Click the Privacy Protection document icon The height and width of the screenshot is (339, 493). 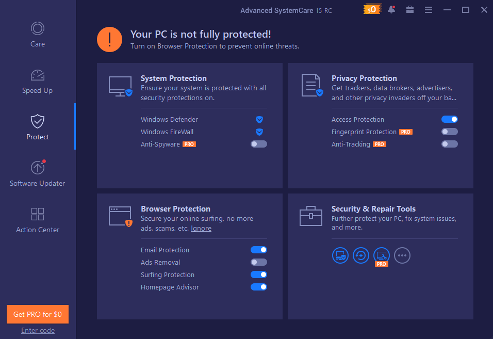[312, 85]
